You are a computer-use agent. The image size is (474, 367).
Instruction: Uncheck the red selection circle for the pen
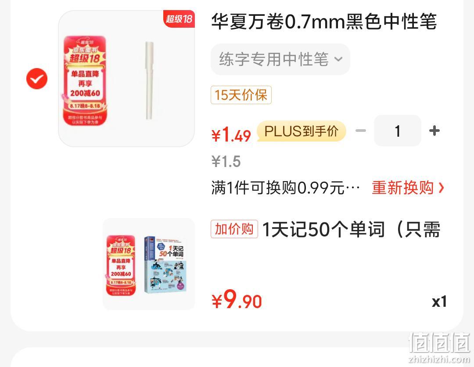[x=37, y=79]
